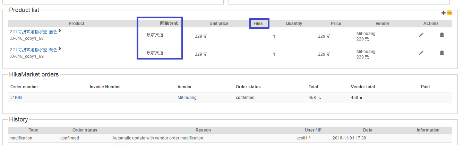The image size is (464, 145).
Task: Click the Files column header
Action: [258, 24]
